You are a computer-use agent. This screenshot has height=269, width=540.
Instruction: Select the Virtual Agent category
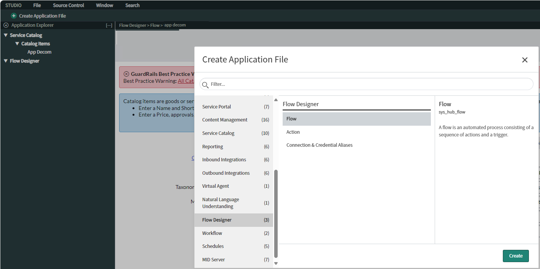pos(234,186)
